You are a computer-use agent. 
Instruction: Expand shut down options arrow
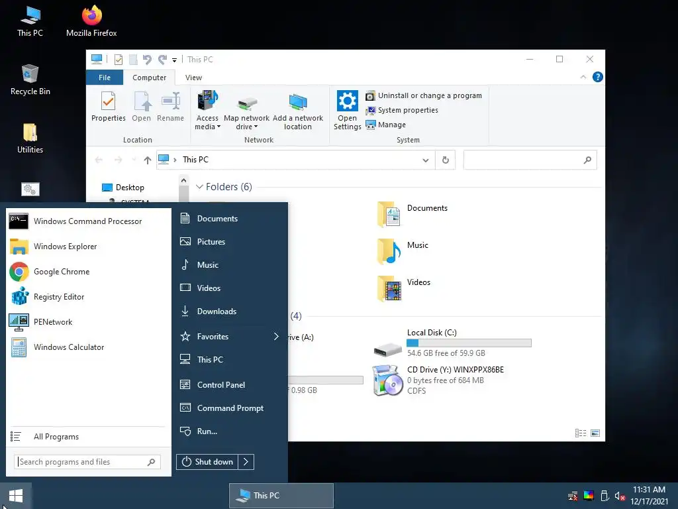(246, 462)
